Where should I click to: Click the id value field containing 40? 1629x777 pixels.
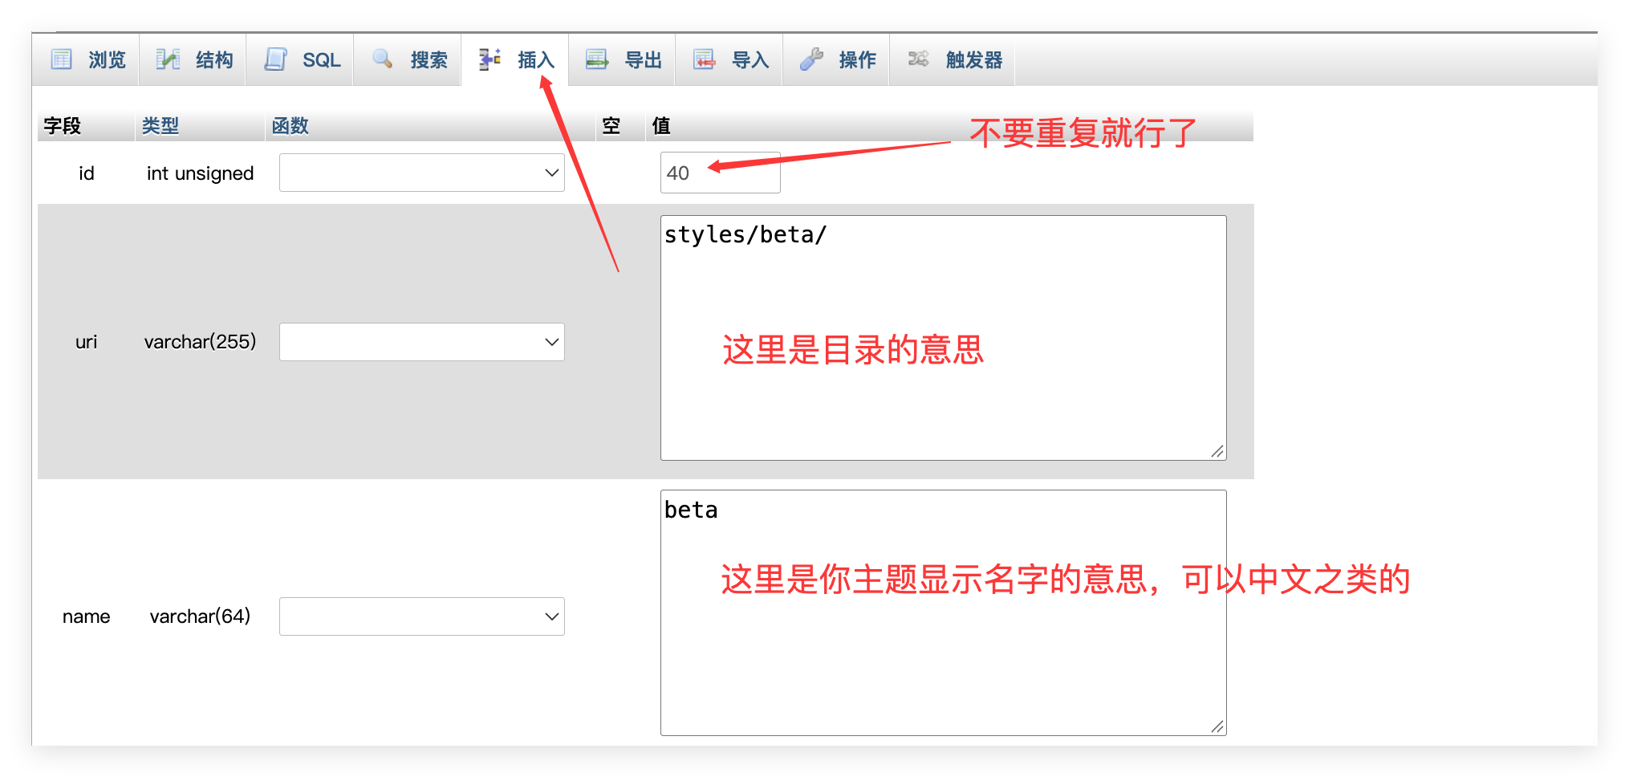tap(720, 173)
